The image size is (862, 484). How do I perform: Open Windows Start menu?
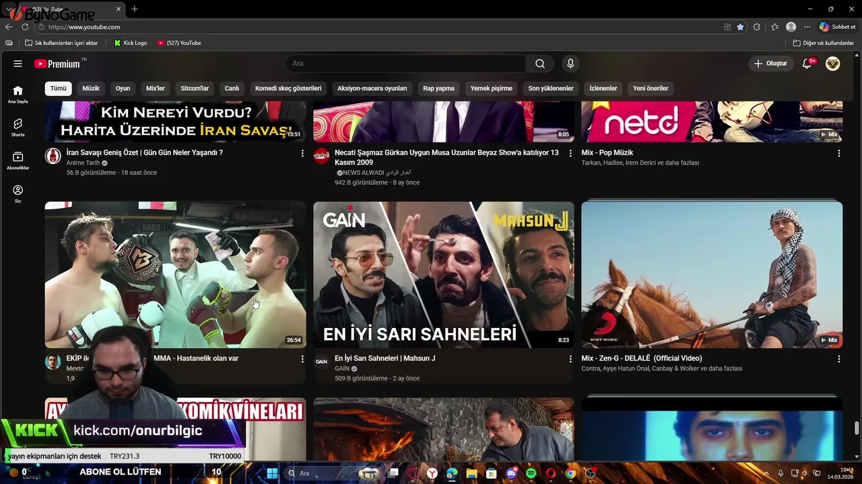tap(272, 473)
